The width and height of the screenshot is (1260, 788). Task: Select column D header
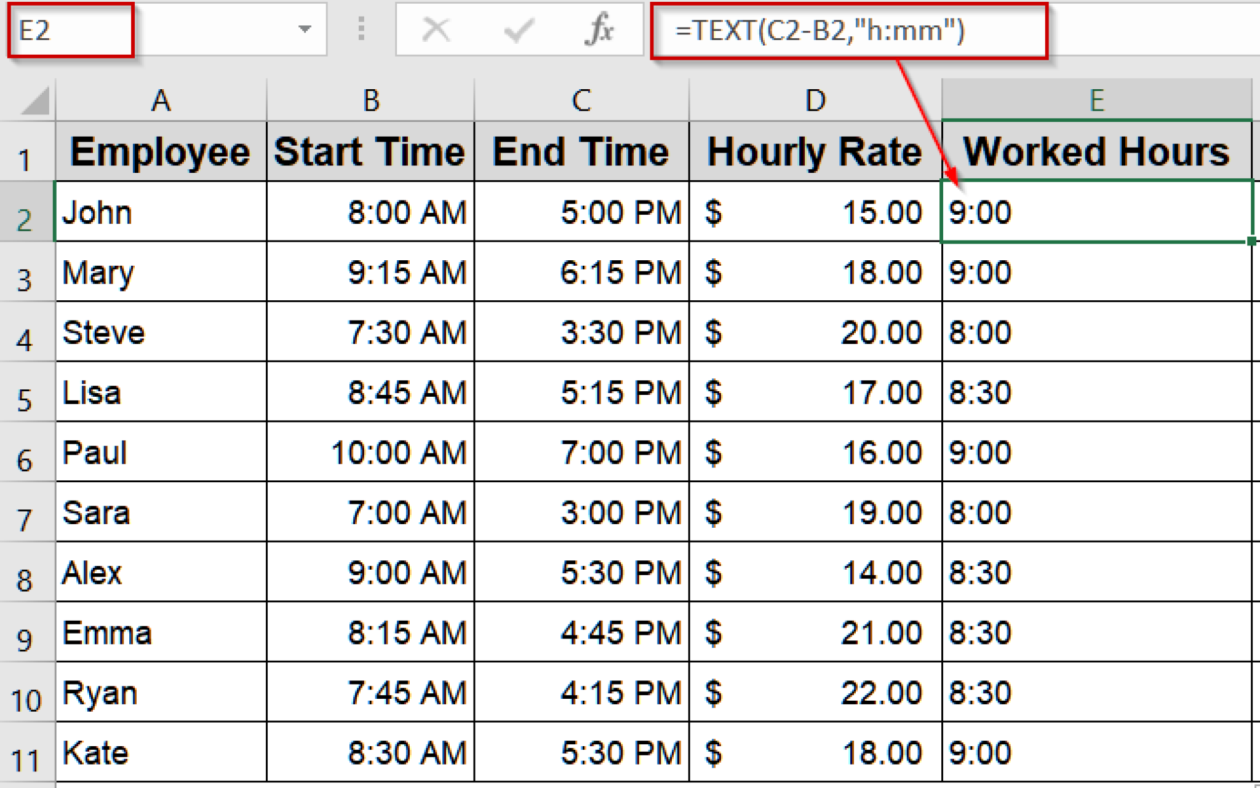click(815, 100)
